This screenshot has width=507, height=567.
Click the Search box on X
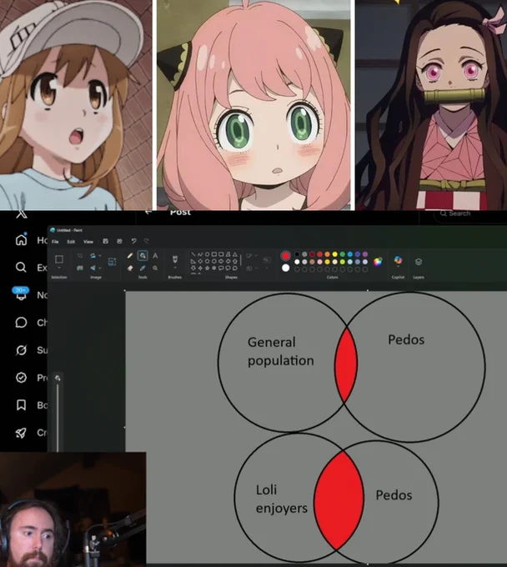(470, 213)
